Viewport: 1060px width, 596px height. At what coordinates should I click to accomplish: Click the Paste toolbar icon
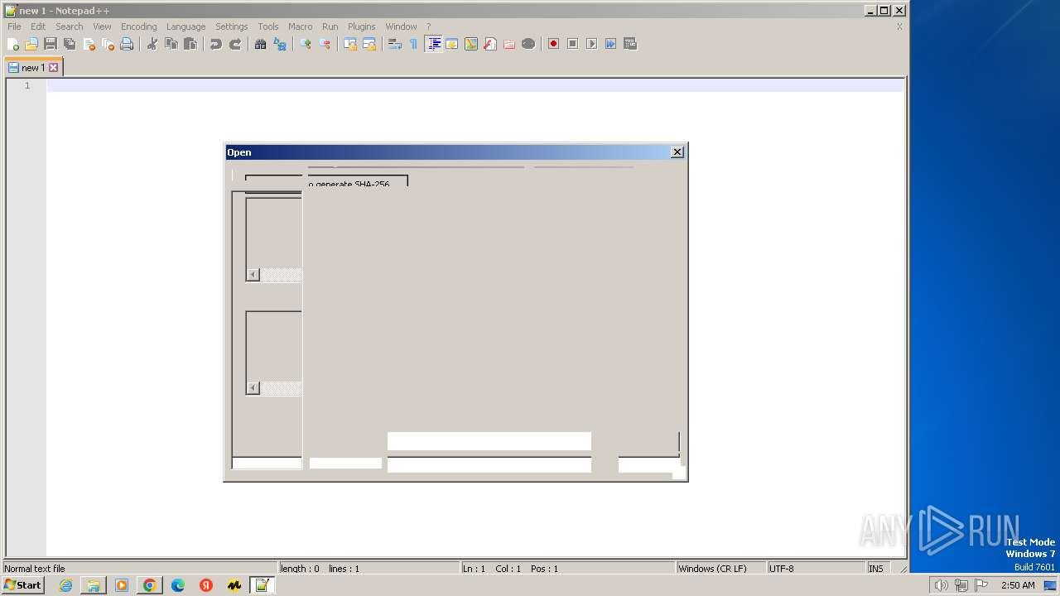click(x=190, y=44)
